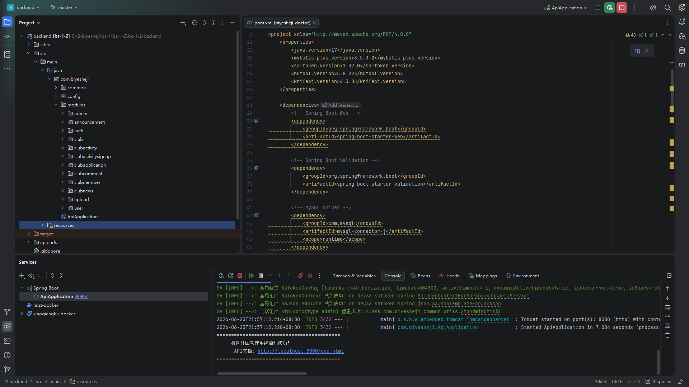Click the console horizontal scrollbar
689x387 pixels.
(x=262, y=373)
